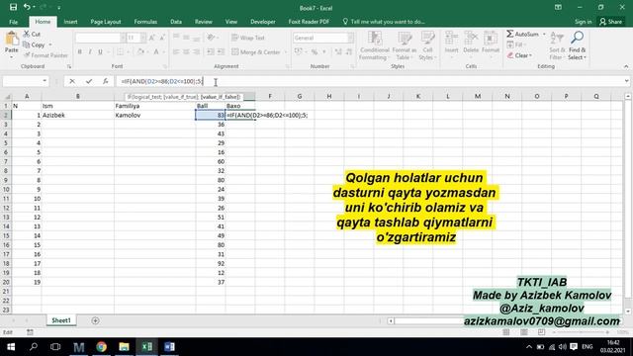
Task: Open the Name Box dropdown
Action: coord(45,81)
